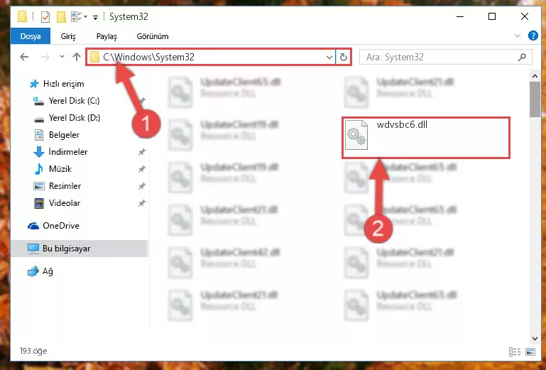546x370 pixels.
Task: Open Belgeler folder in sidebar
Action: click(x=64, y=135)
